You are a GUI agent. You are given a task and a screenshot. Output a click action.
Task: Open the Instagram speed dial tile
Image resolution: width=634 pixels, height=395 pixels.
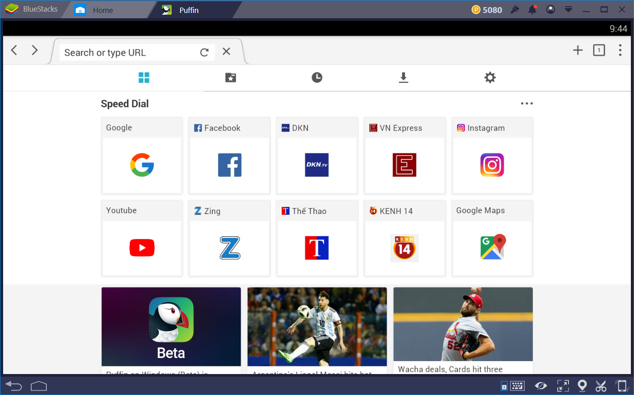(x=492, y=156)
